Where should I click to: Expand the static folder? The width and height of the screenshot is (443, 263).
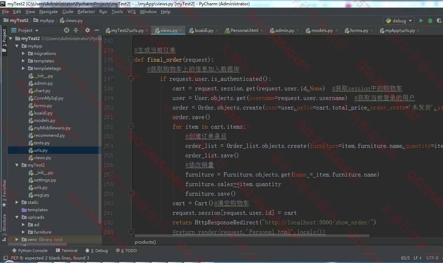point(17,202)
